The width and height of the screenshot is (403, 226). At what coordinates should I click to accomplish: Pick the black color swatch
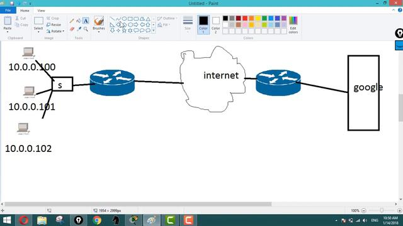click(x=225, y=18)
